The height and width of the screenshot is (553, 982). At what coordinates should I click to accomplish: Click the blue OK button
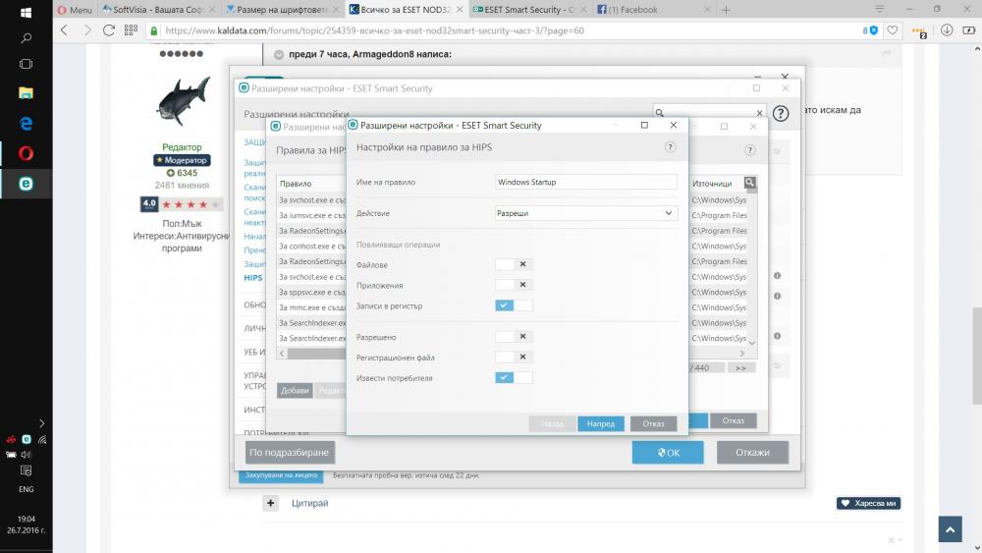click(668, 452)
